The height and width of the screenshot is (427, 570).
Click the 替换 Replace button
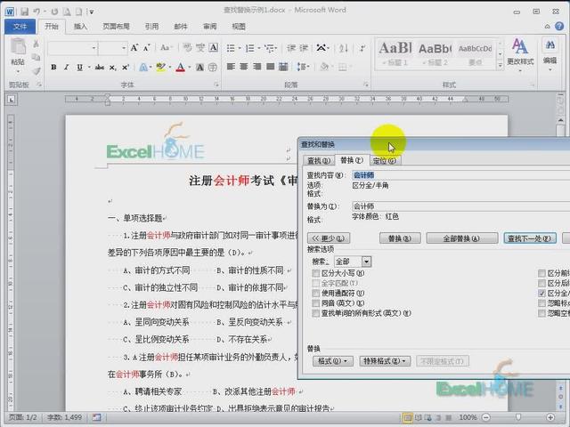click(x=400, y=238)
